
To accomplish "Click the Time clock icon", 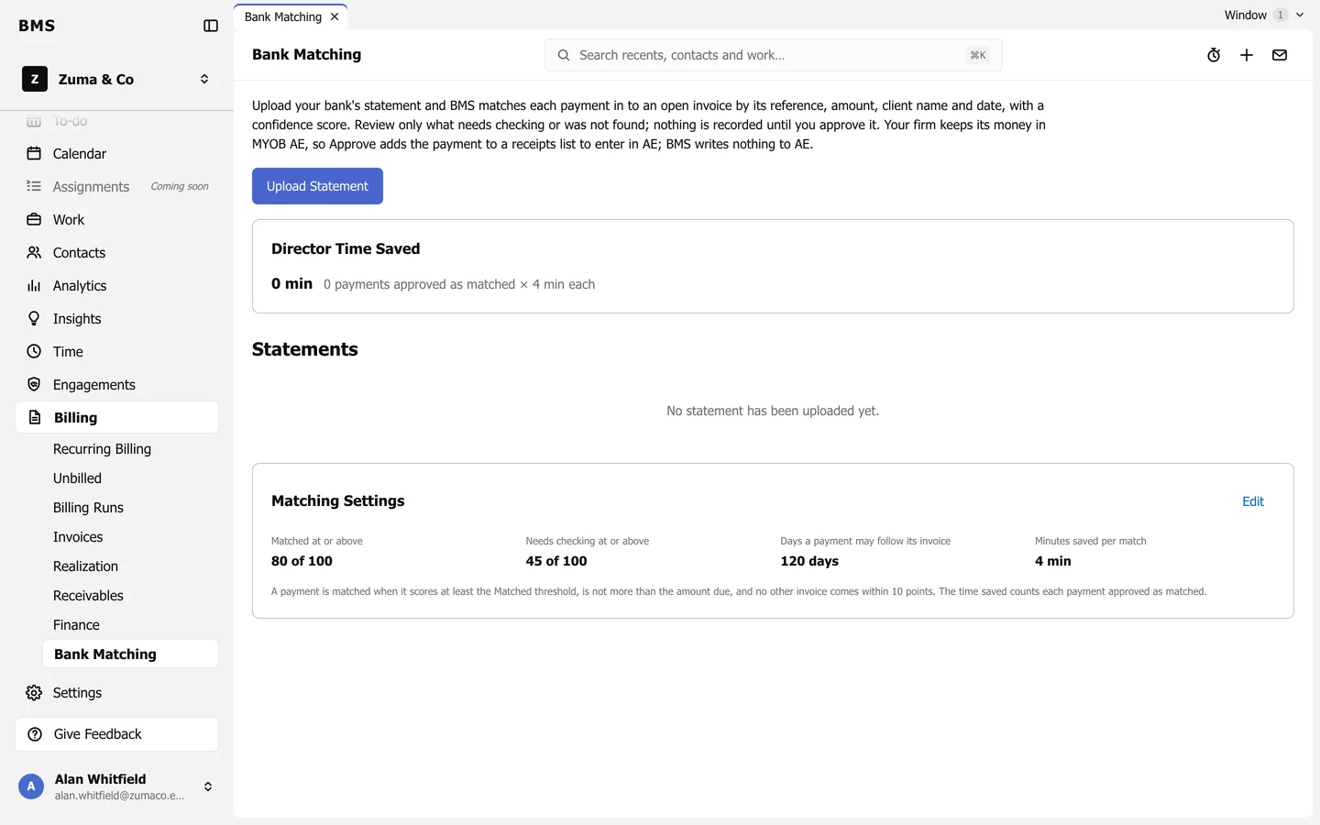I will coord(34,352).
